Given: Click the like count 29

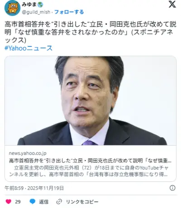Looking at the screenshot, I should (18, 202).
